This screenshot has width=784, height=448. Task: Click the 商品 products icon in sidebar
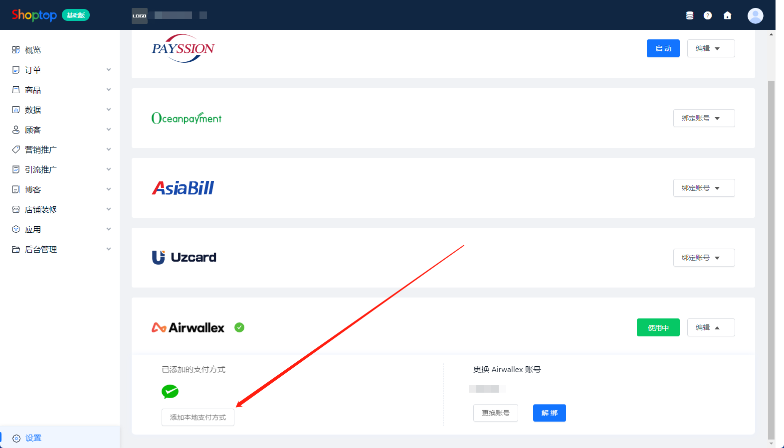16,90
